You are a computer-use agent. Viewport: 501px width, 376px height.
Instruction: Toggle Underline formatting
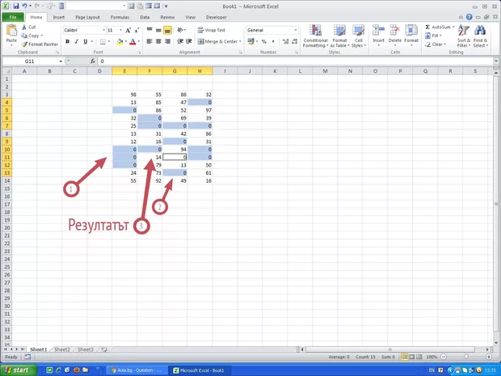(x=86, y=41)
